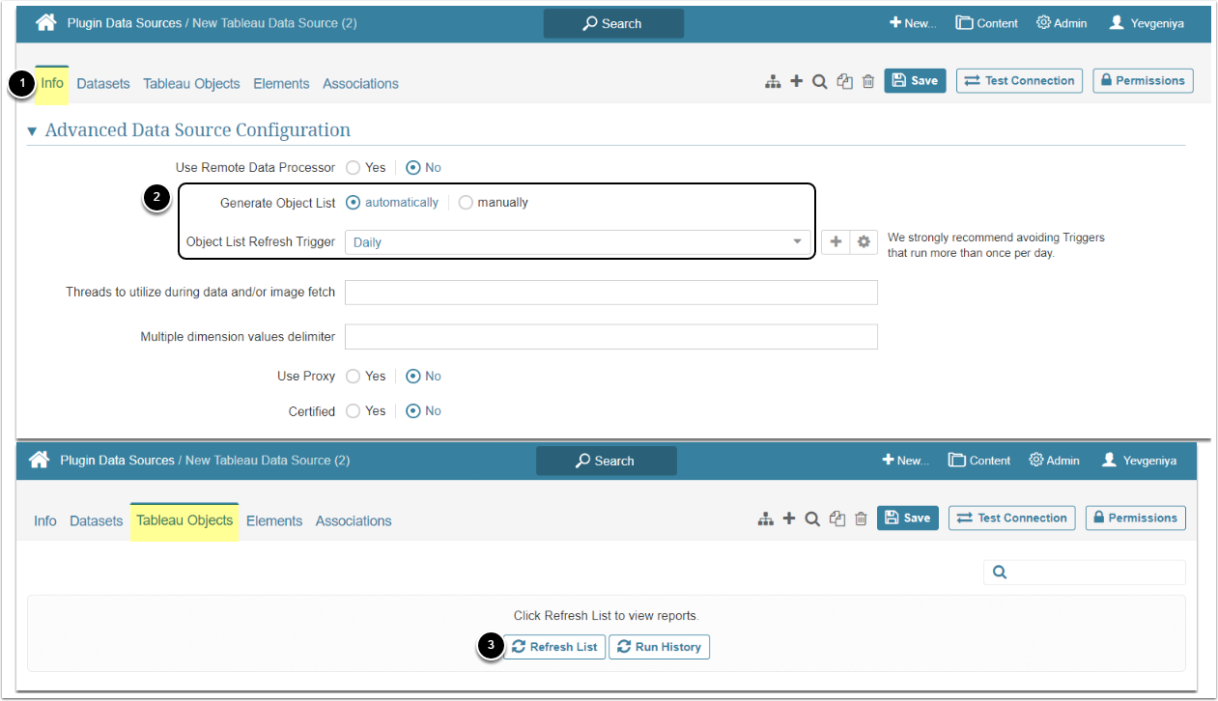Open Datasets tab in bottom window
The width and height of the screenshot is (1218, 701).
pos(97,520)
